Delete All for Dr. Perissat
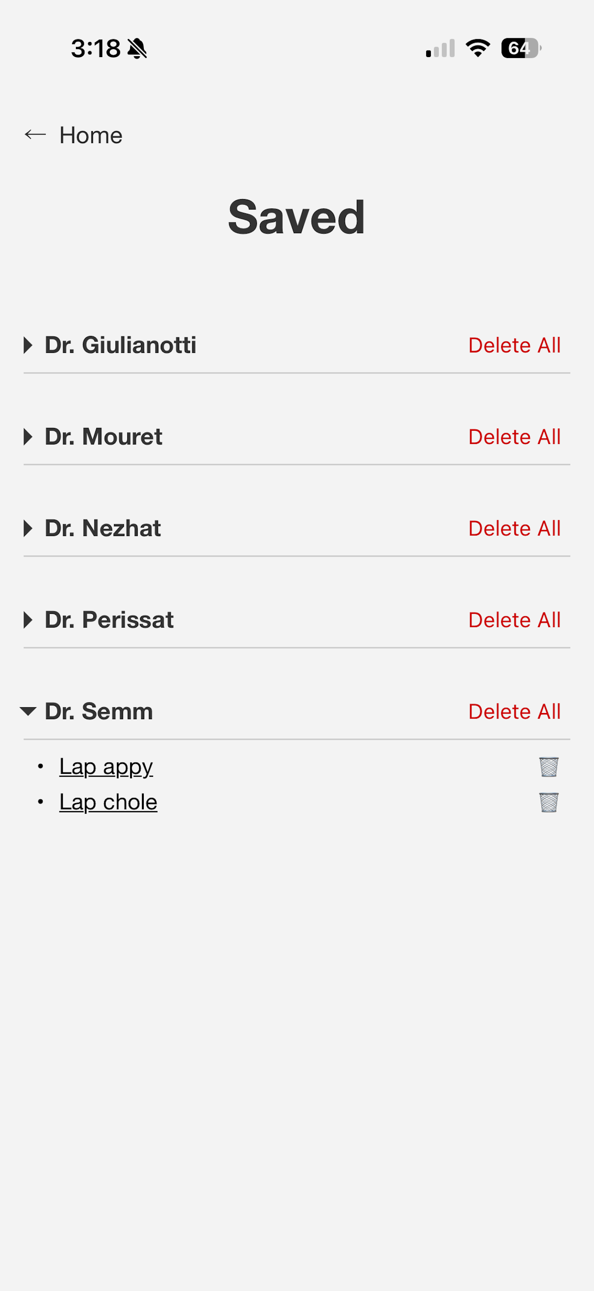Viewport: 594px width, 1291px height. 514,620
